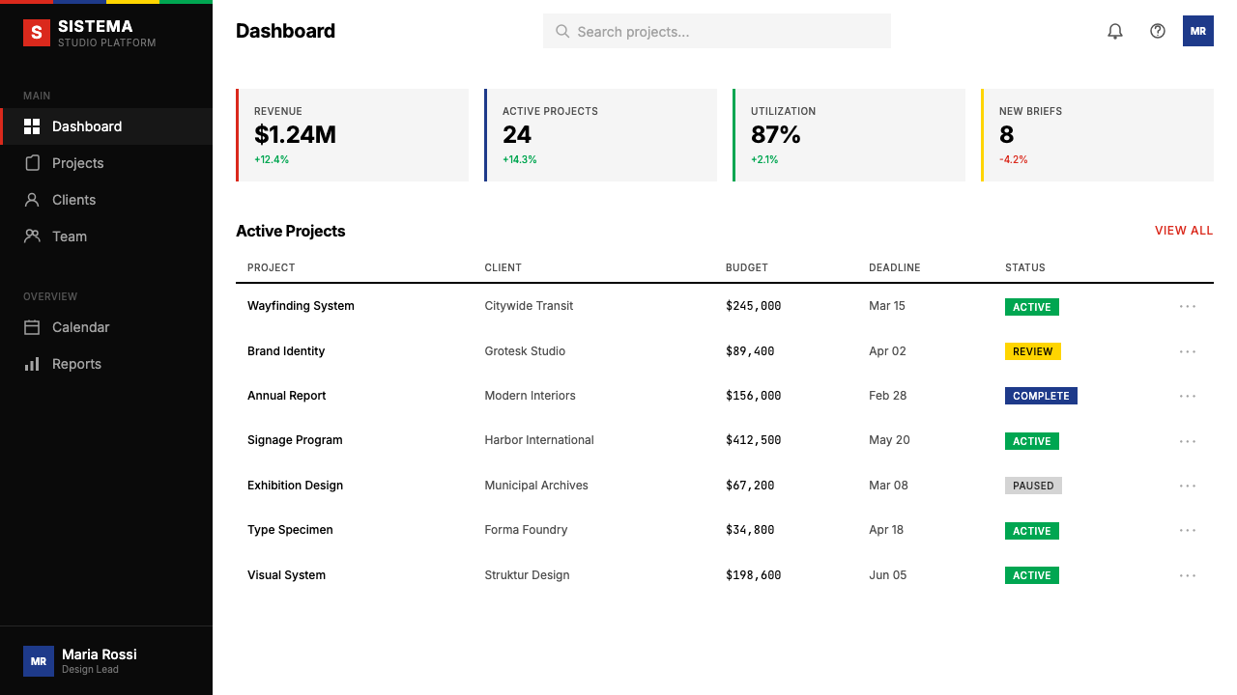Click the Dashboard grid icon in sidebar
This screenshot has height=695, width=1237.
[x=32, y=126]
